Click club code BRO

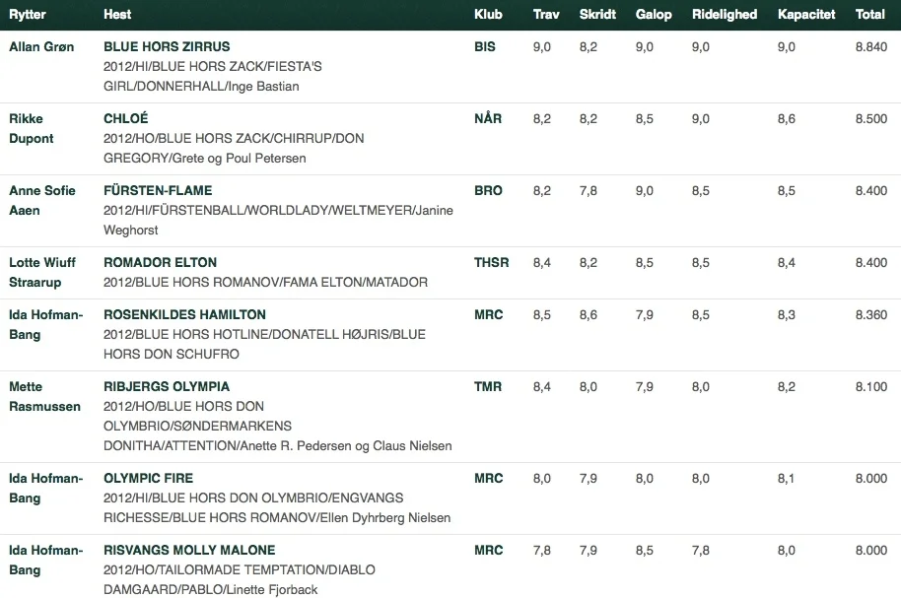(x=488, y=191)
